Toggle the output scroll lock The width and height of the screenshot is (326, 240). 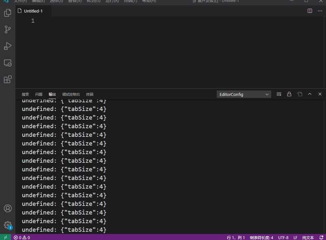[289, 94]
